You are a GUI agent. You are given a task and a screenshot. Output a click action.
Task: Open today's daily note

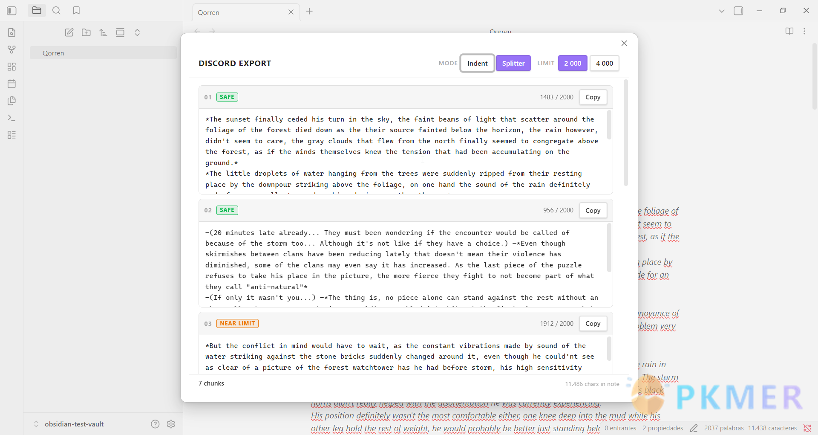tap(12, 84)
